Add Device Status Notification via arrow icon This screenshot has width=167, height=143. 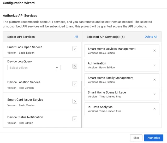click(75, 119)
